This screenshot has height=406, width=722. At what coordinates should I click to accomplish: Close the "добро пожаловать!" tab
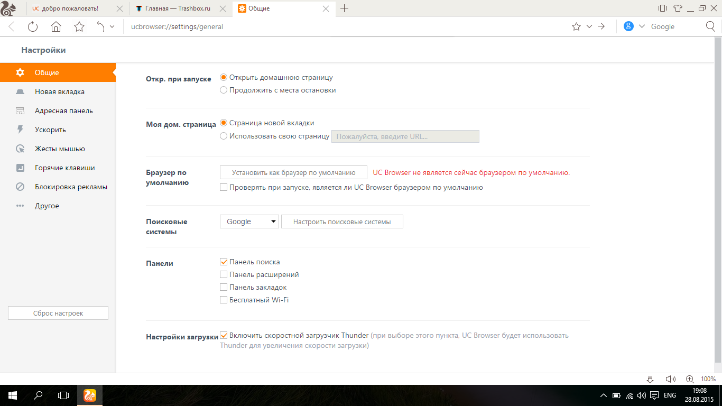coord(119,9)
